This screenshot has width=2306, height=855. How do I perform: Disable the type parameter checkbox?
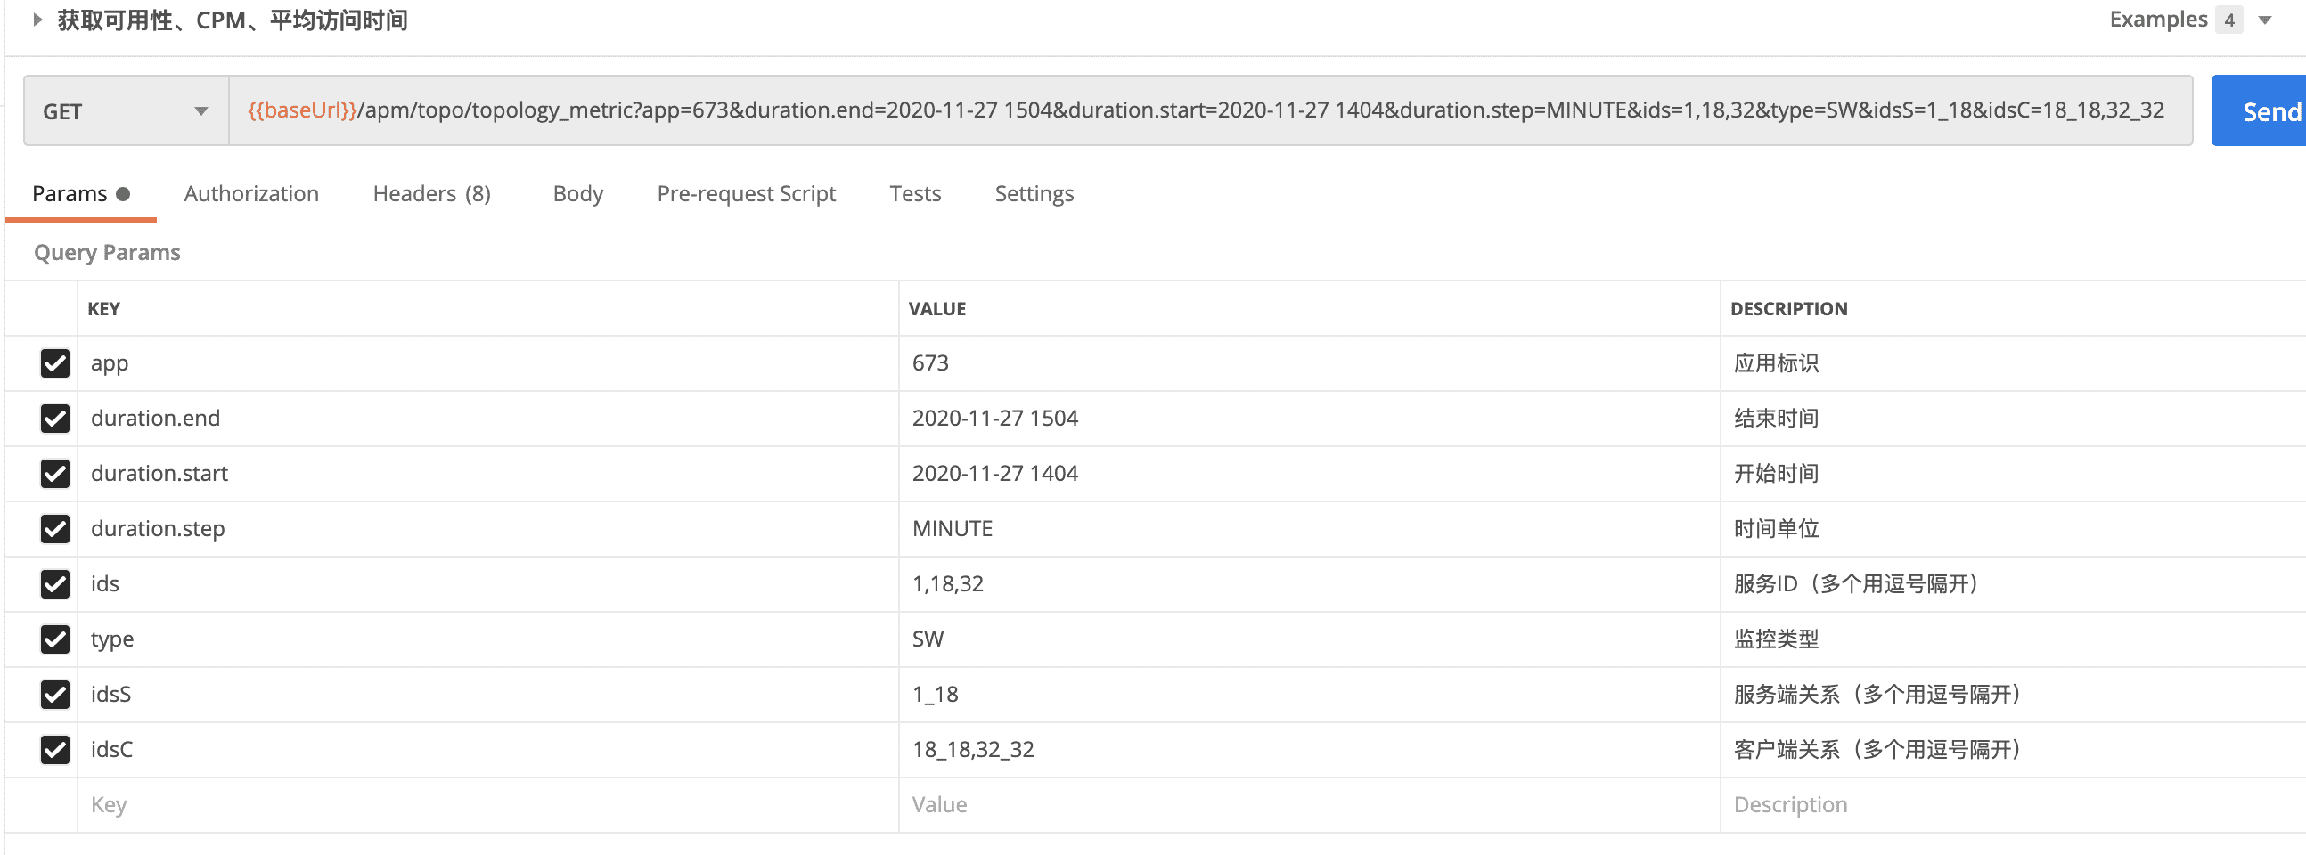(55, 639)
